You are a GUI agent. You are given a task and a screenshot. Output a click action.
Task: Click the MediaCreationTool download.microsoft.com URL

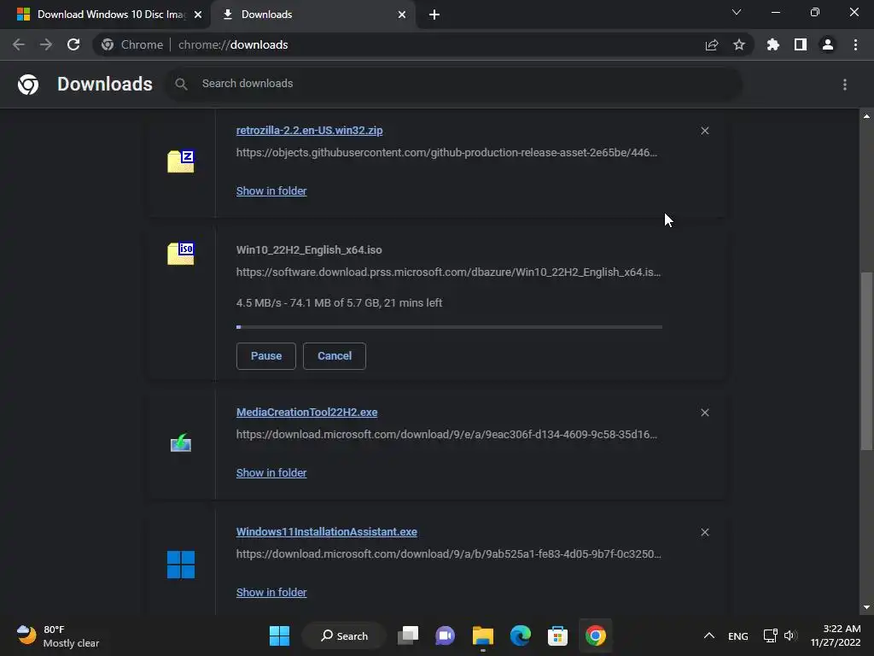(446, 434)
